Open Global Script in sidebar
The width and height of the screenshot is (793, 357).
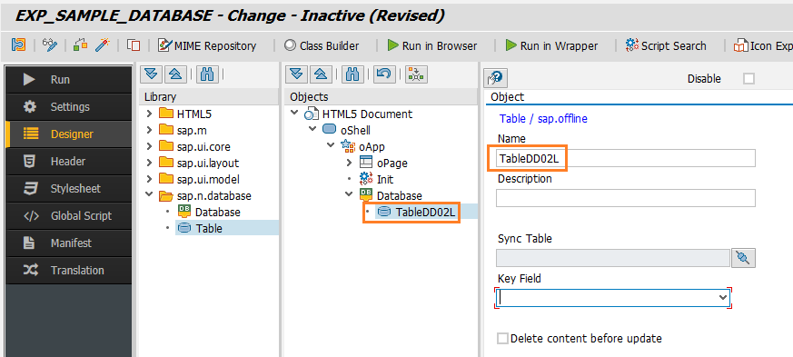tap(68, 216)
